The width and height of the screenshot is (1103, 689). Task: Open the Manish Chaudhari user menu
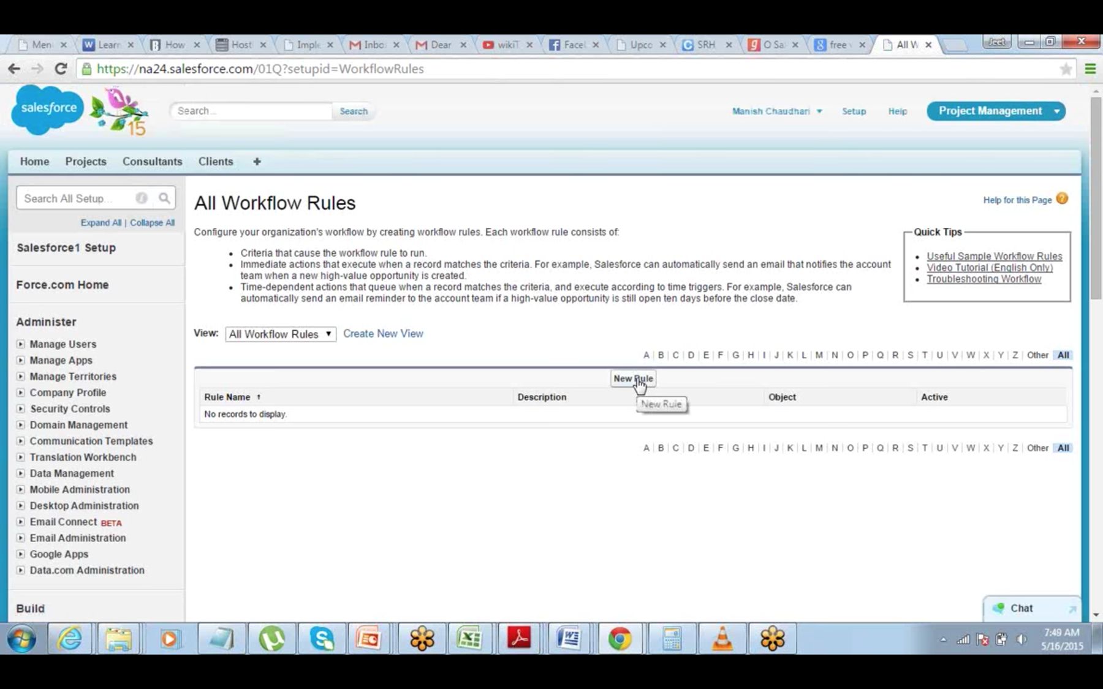point(777,111)
